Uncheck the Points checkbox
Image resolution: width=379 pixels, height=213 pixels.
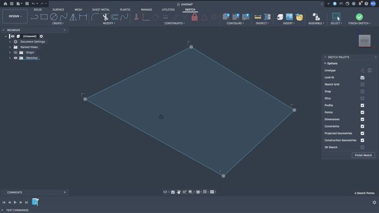(362, 112)
